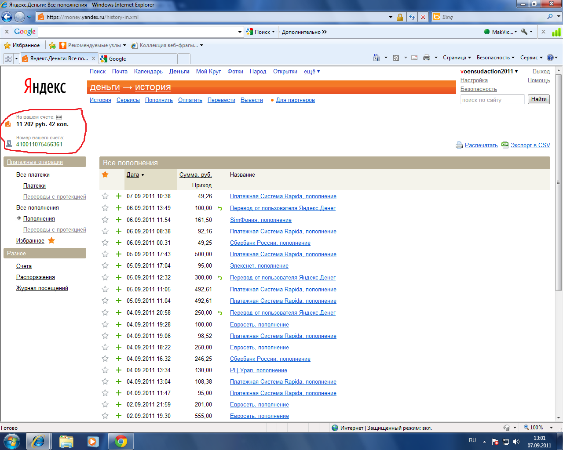Click the printer icon beside Распечатать

pos(459,145)
